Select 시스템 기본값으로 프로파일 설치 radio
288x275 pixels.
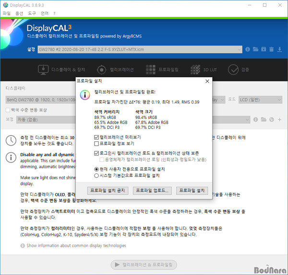click(96, 176)
